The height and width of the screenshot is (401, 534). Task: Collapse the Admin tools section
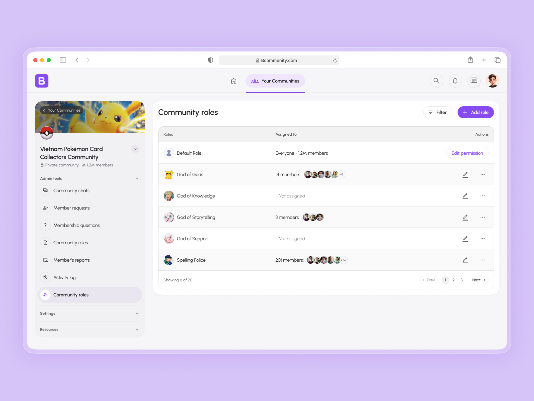pos(137,178)
